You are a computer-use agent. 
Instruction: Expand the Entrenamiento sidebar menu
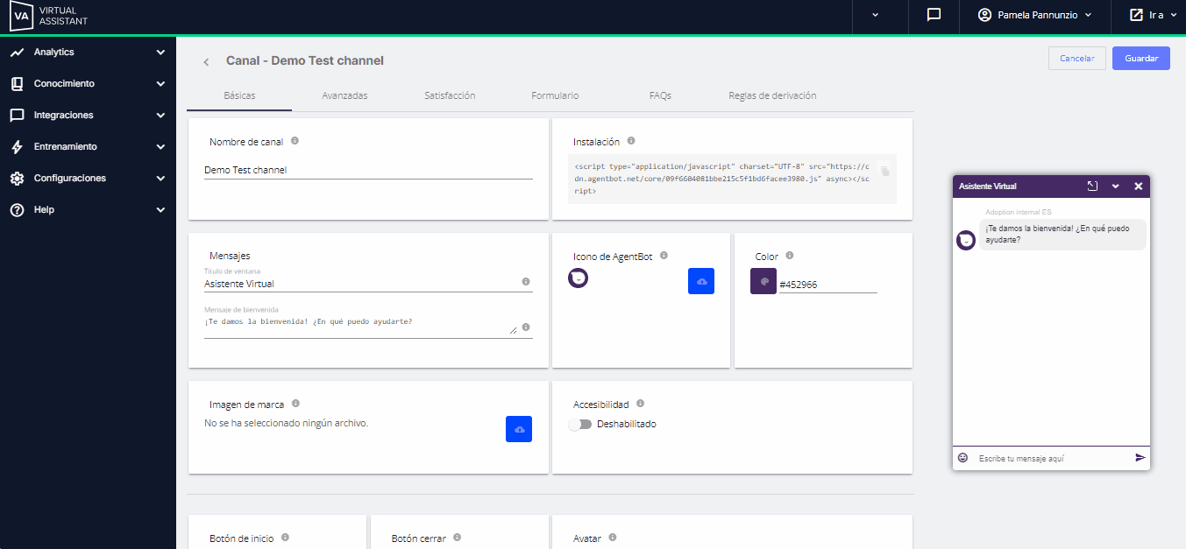[160, 147]
